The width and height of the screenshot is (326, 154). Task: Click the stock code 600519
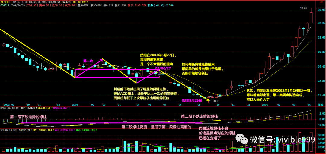coord(5,5)
